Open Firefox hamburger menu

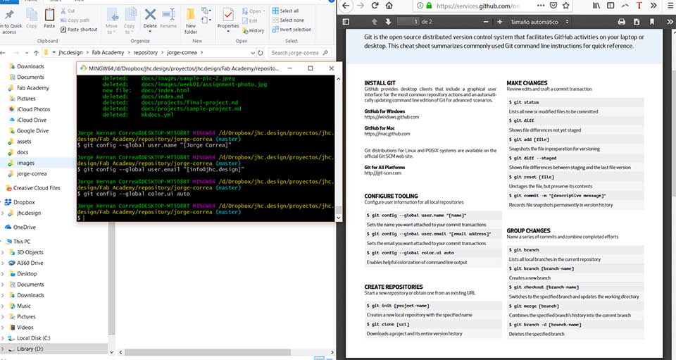670,6
